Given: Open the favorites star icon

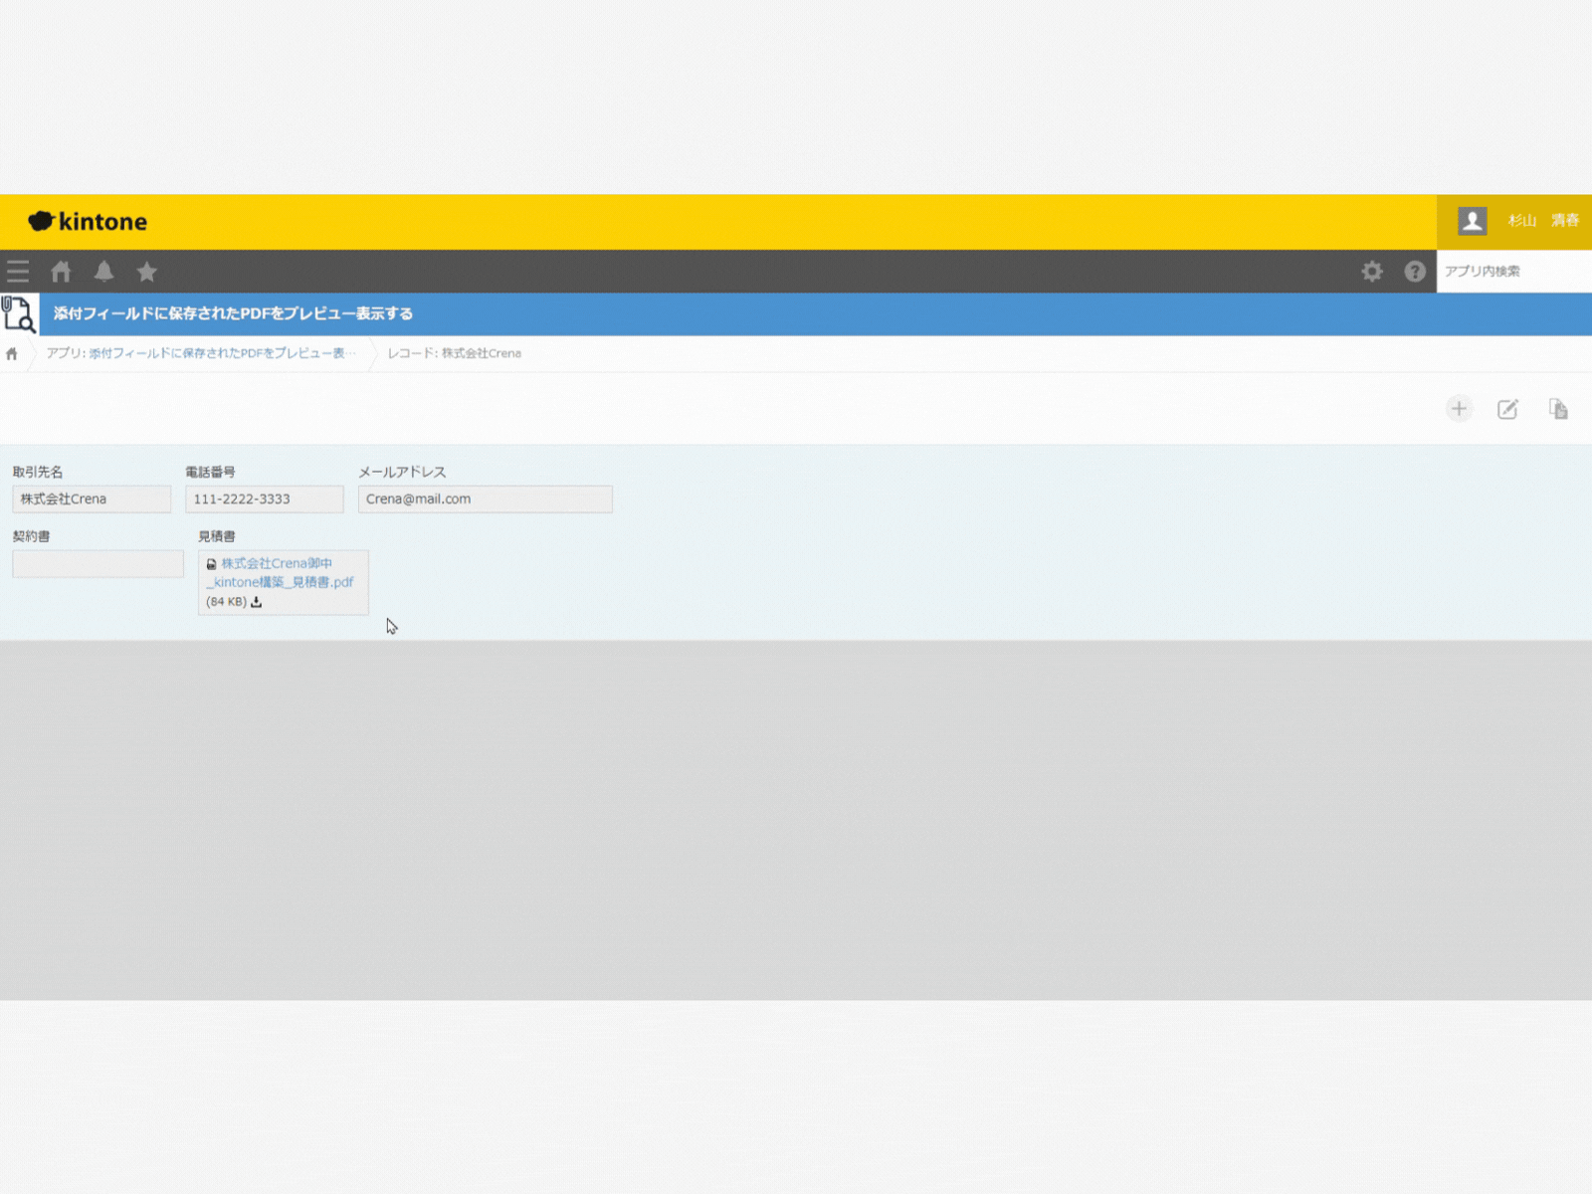Looking at the screenshot, I should 147,272.
